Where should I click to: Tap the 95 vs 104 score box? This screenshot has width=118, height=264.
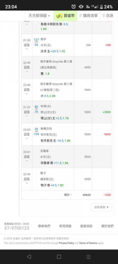click(36, 132)
